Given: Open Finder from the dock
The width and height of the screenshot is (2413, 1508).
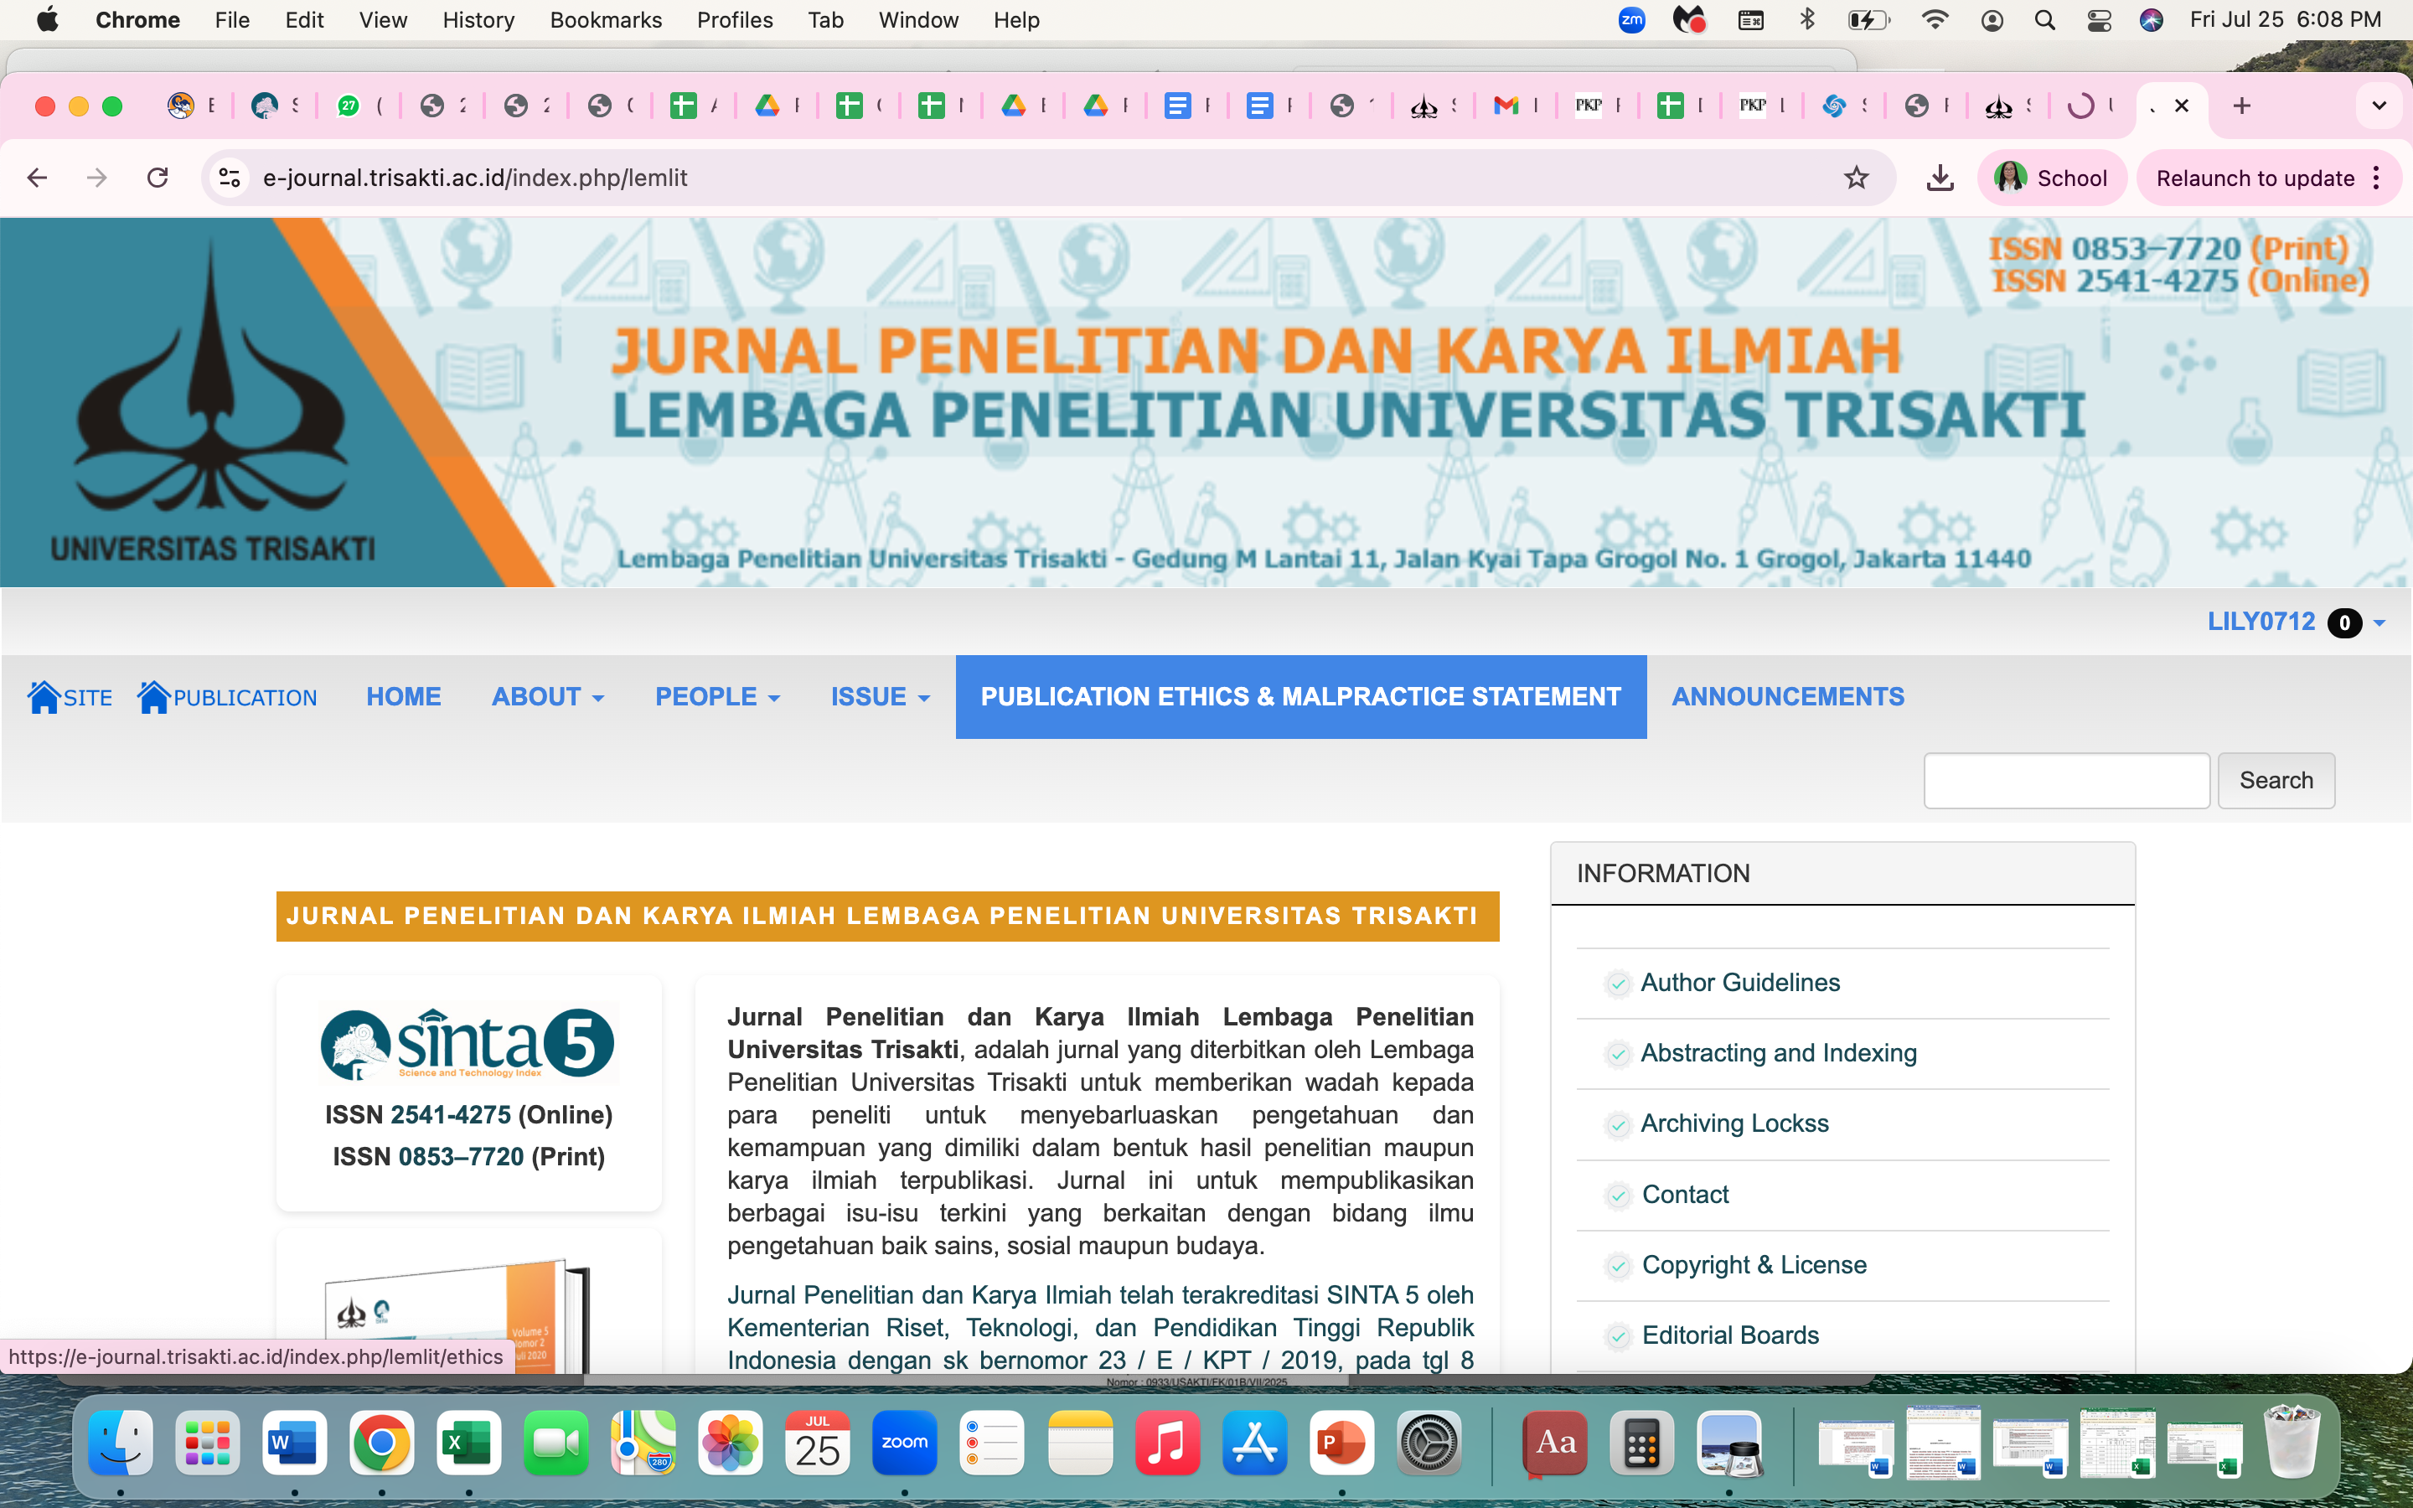Looking at the screenshot, I should pyautogui.click(x=121, y=1442).
